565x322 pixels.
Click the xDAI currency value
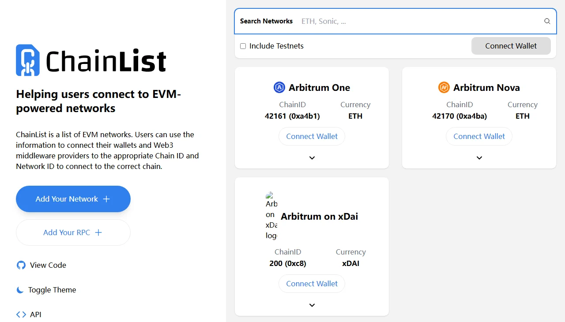coord(351,263)
